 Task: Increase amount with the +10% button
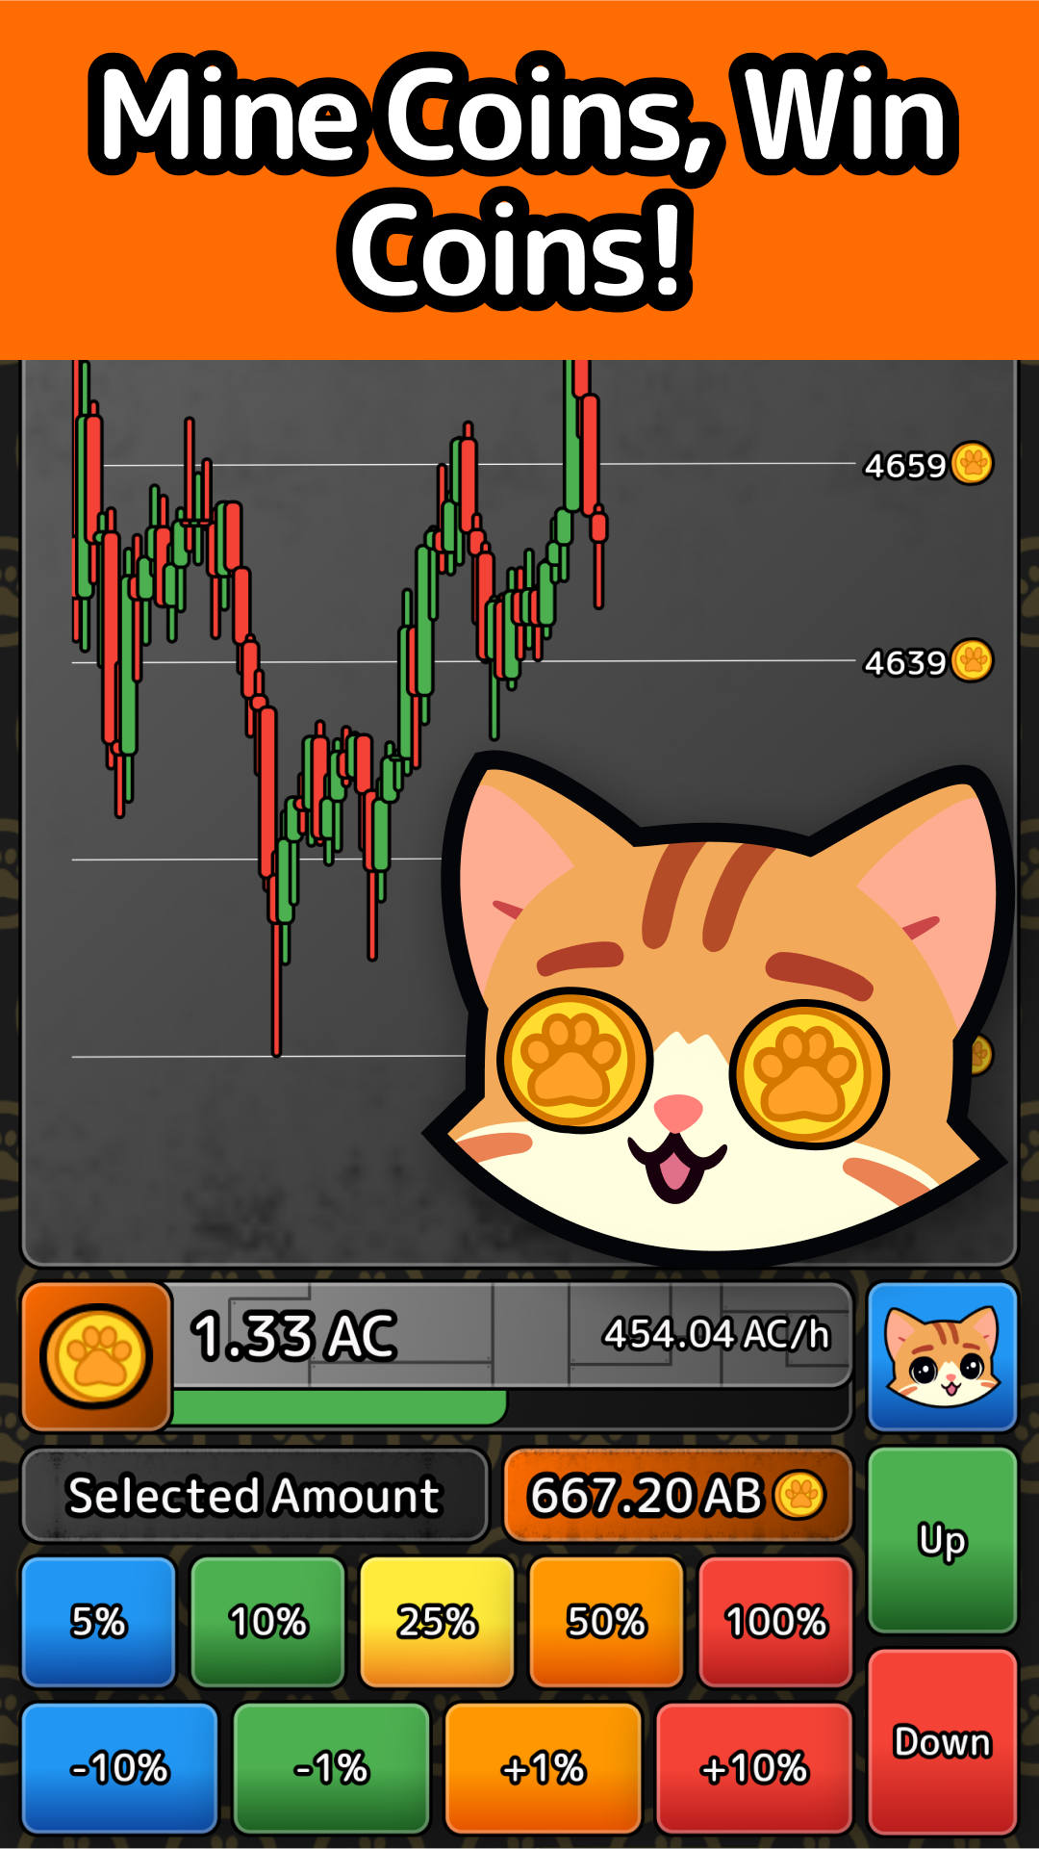tap(754, 1768)
